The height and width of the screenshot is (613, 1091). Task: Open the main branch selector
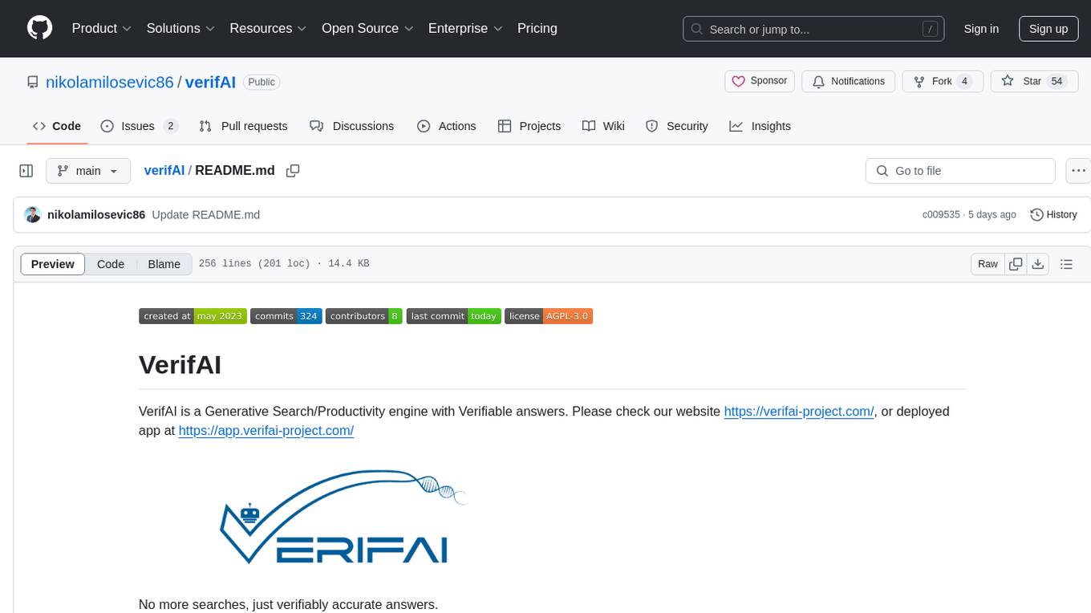(88, 171)
